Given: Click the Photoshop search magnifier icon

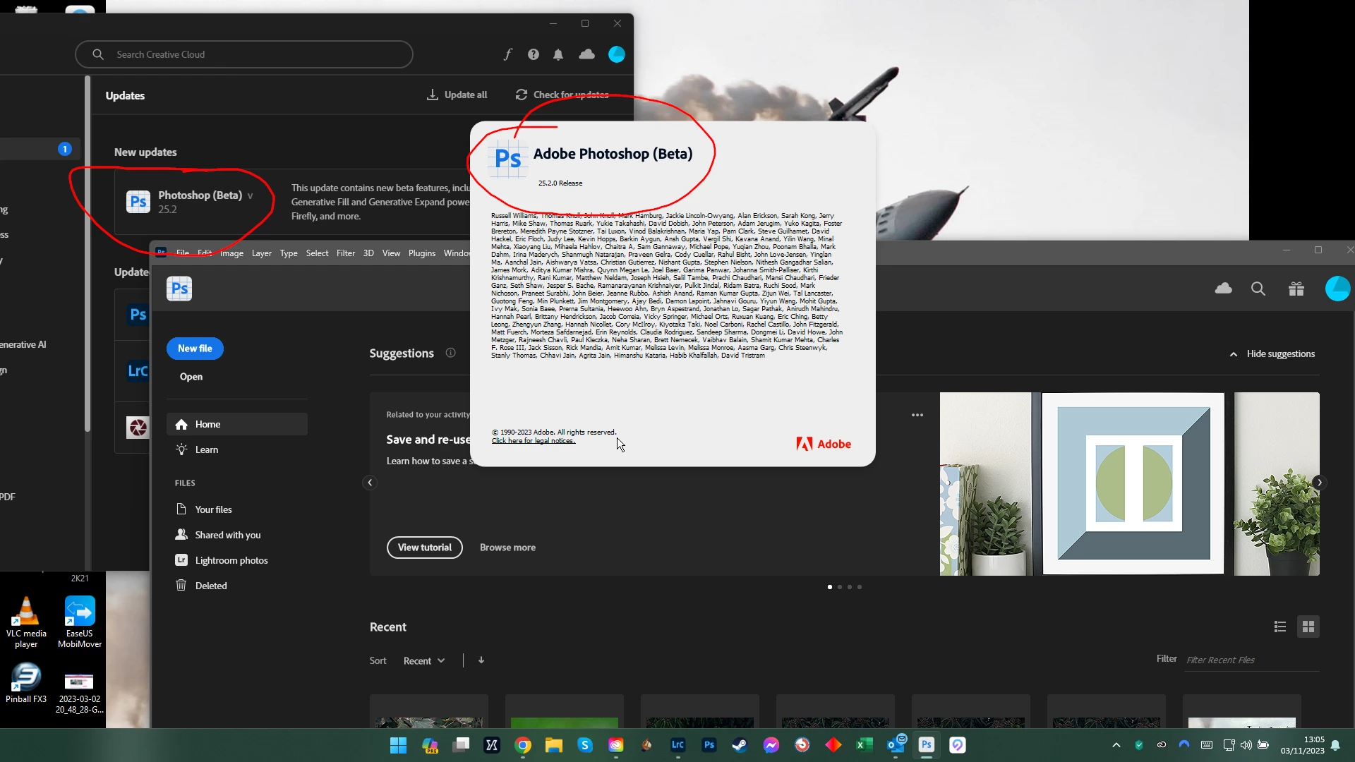Looking at the screenshot, I should coord(1258,289).
